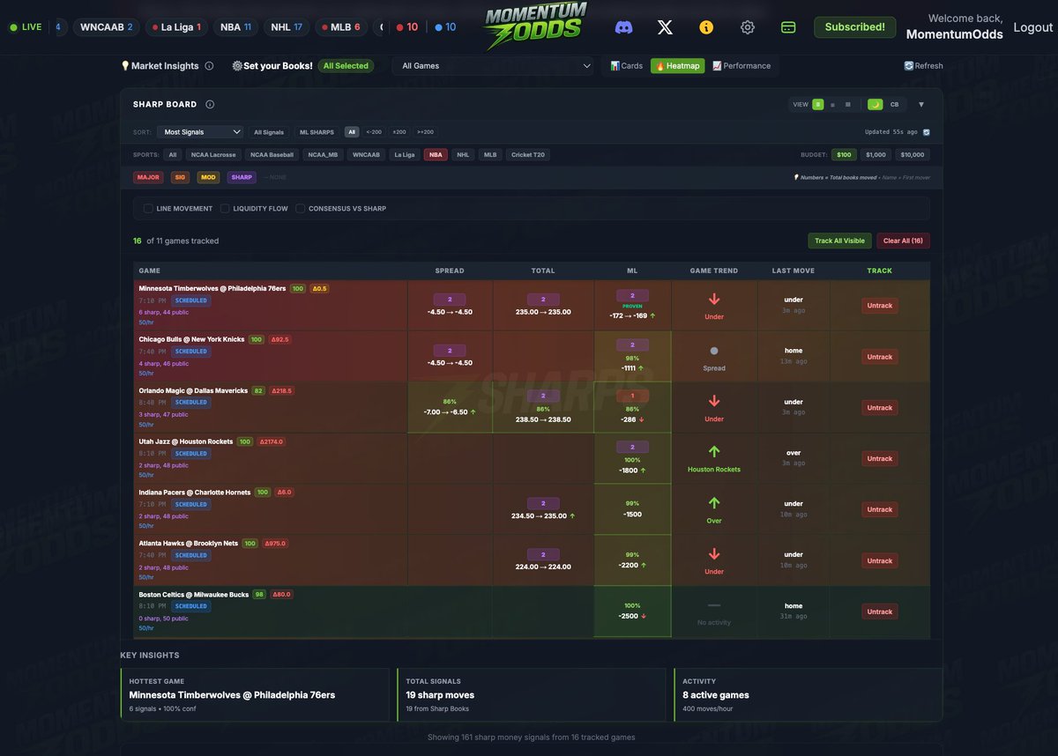Select the CB view toggle
The image size is (1058, 756).
tap(894, 104)
